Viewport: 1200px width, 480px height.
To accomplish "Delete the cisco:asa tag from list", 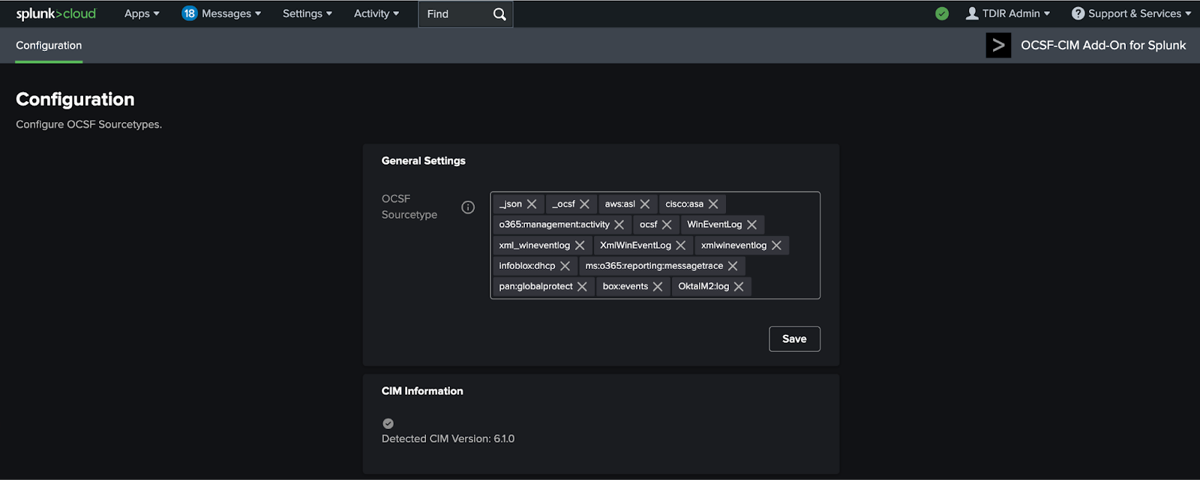I will coord(713,204).
